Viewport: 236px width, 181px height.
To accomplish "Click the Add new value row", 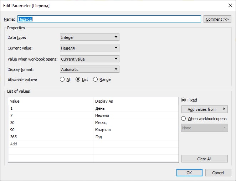I will [51, 144].
